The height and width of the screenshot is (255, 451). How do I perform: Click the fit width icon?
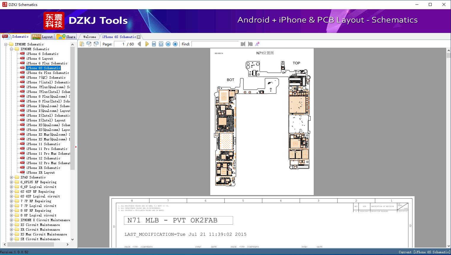pos(154,44)
